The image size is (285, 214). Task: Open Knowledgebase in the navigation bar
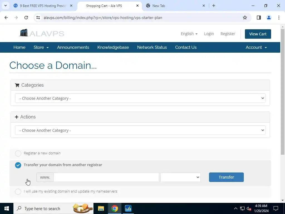coord(113,47)
